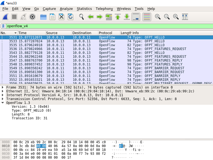The height and width of the screenshot is (160, 213).
Task: Select packet 3549 OFPT_BARRIER_REQUEST row
Action: coord(107,68)
